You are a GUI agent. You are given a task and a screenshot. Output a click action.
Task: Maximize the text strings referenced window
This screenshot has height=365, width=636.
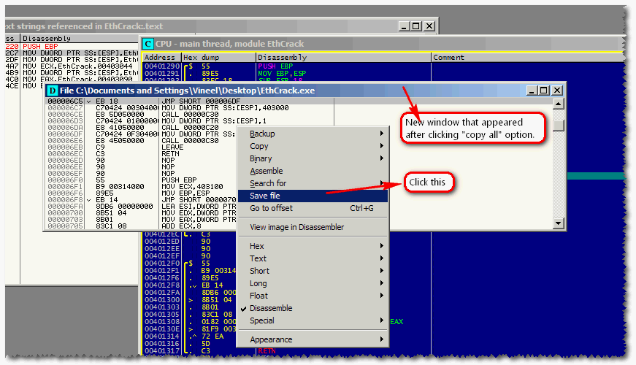415,26
